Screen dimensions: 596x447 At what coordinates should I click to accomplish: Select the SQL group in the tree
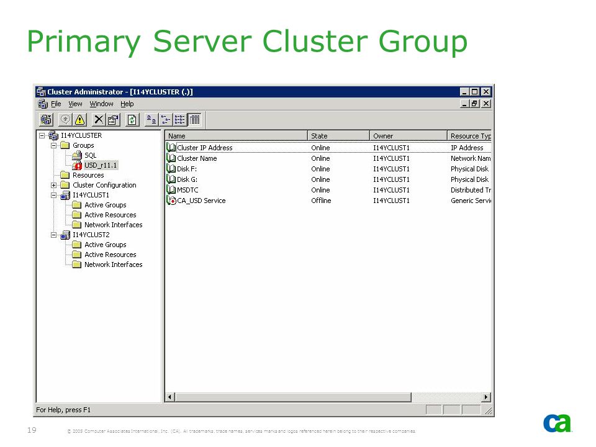coord(91,155)
